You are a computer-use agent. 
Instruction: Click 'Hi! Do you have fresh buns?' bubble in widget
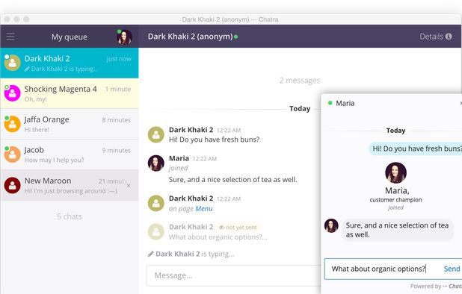click(415, 148)
